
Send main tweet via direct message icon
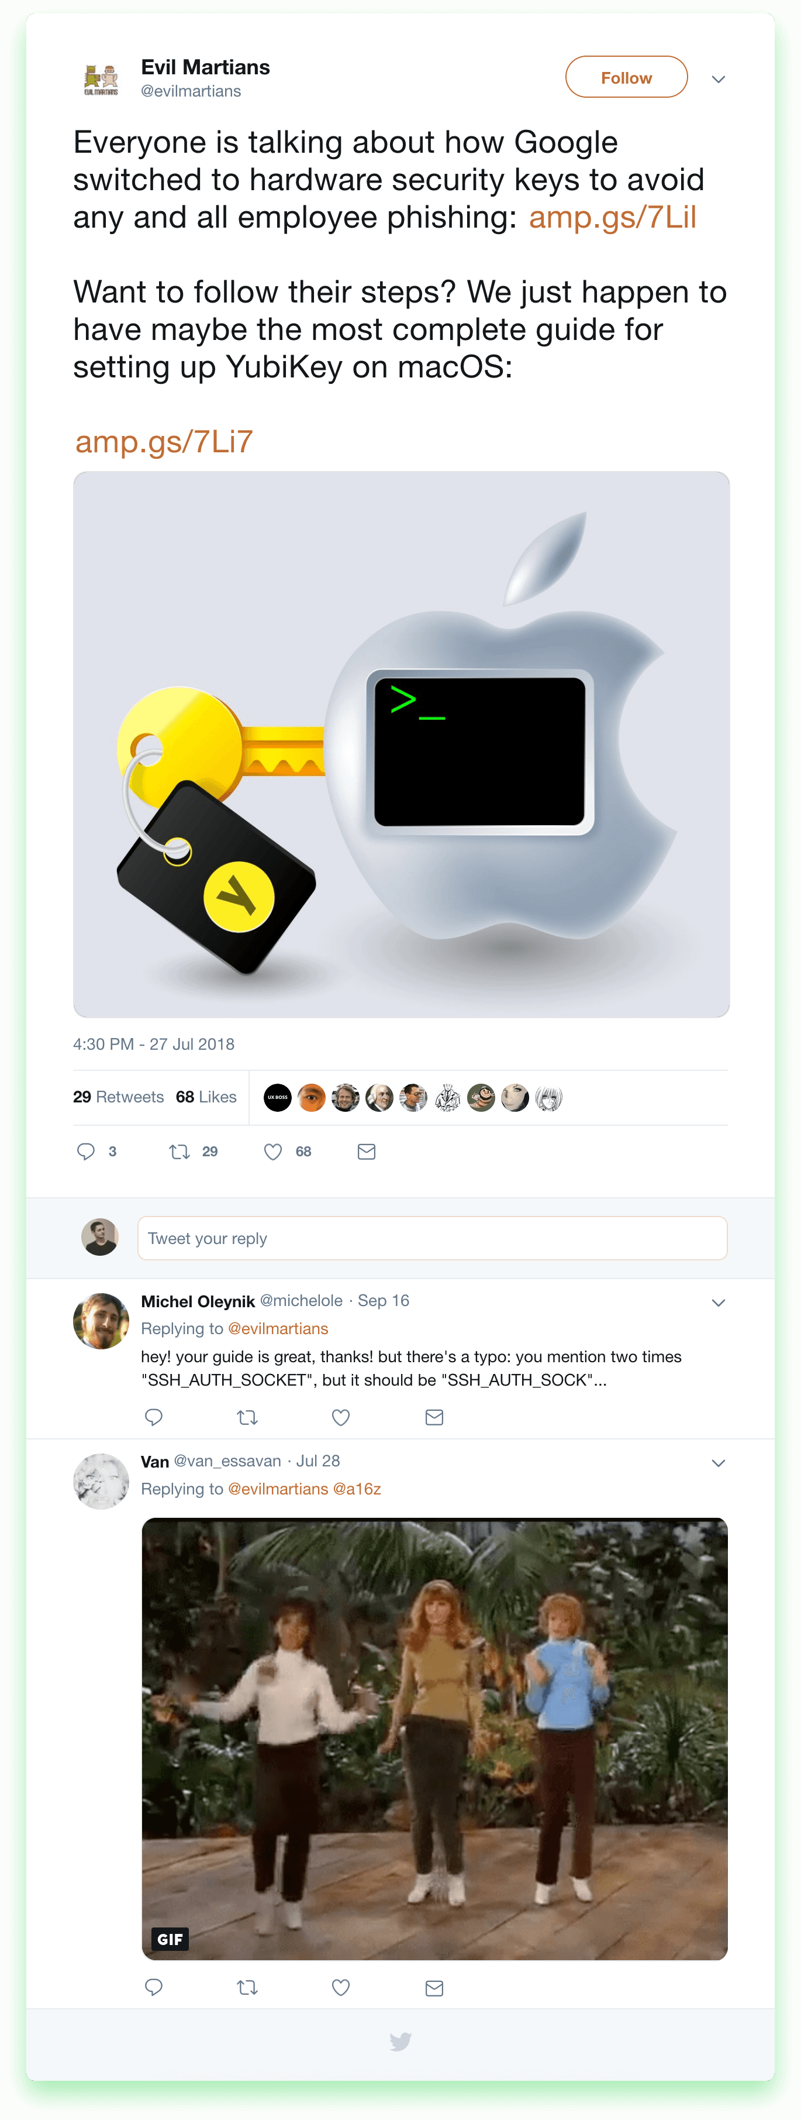[367, 1152]
